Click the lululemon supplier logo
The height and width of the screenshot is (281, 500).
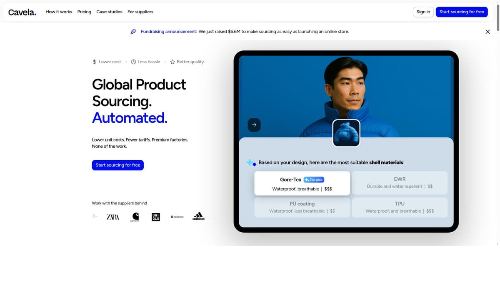click(x=177, y=217)
